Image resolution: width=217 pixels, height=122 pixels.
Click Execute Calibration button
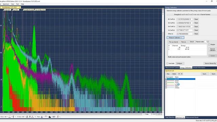[x=213, y=50]
